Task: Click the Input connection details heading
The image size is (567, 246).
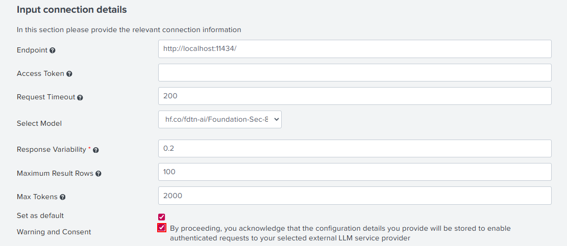Action: 71,10
